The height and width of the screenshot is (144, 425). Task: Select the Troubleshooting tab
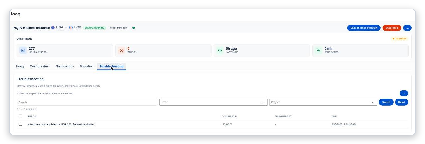tap(111, 66)
